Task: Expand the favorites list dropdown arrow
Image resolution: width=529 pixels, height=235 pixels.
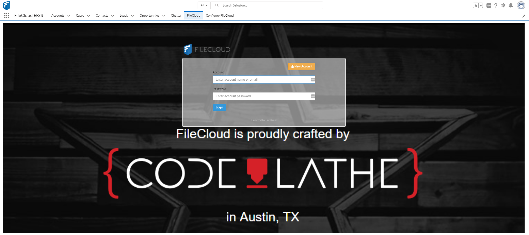Action: click(481, 5)
